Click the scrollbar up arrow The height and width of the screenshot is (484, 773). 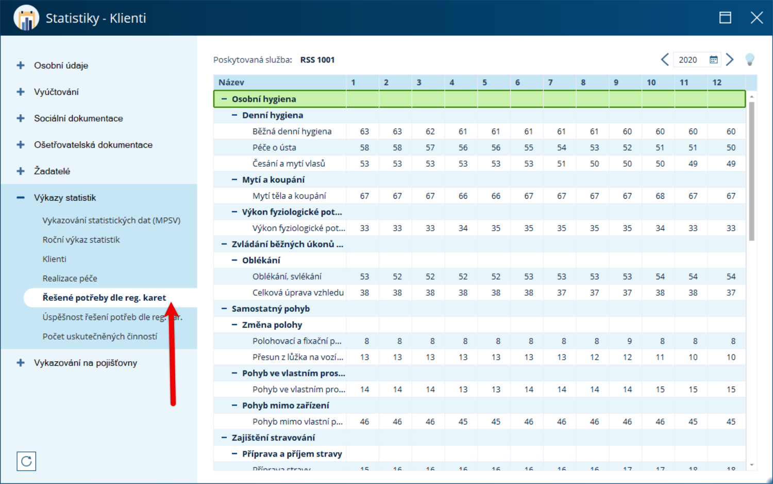pyautogui.click(x=752, y=96)
